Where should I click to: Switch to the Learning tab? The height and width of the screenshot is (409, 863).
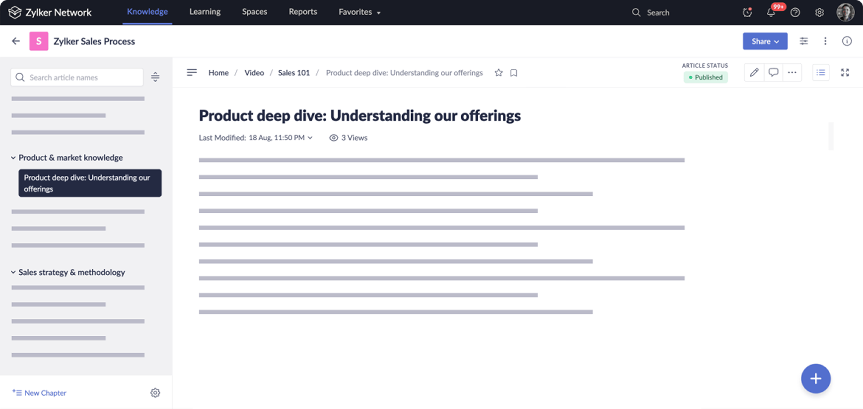click(x=205, y=11)
